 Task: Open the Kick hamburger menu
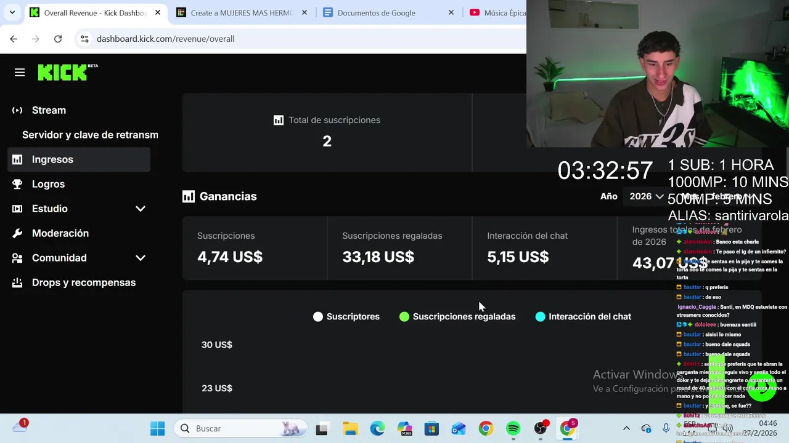click(20, 73)
